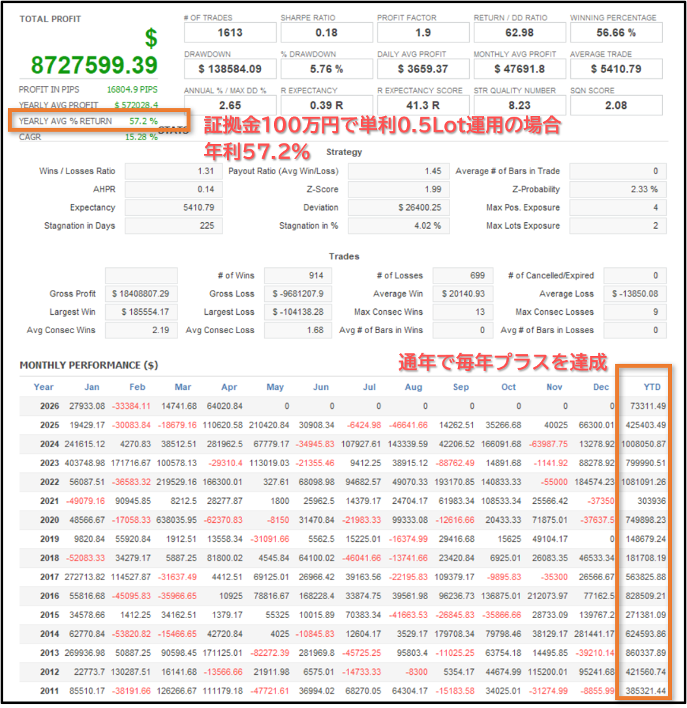Select the 2024 YTD cell 1008050.87
This screenshot has height=708, width=687.
[643, 444]
